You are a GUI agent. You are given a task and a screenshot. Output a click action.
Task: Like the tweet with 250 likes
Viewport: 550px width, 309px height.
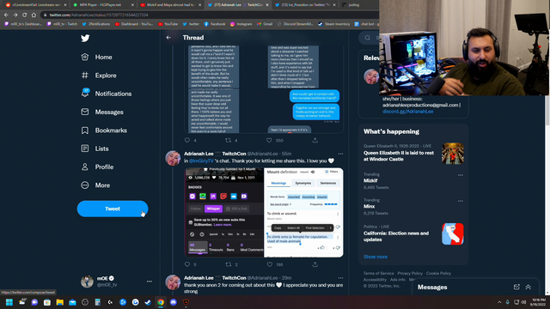click(x=269, y=140)
